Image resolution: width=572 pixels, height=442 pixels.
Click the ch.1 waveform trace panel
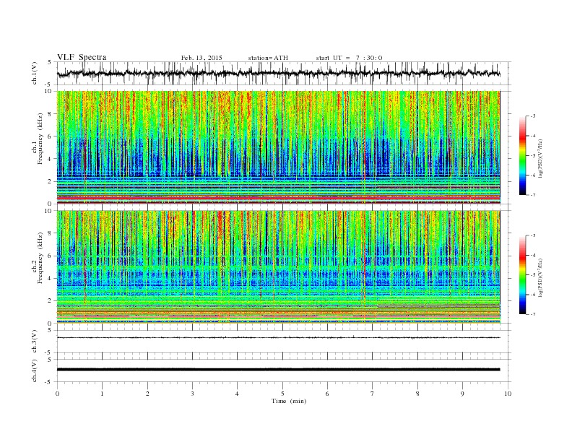click(283, 73)
